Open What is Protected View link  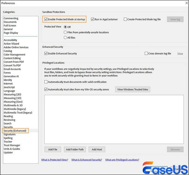pos(55,160)
